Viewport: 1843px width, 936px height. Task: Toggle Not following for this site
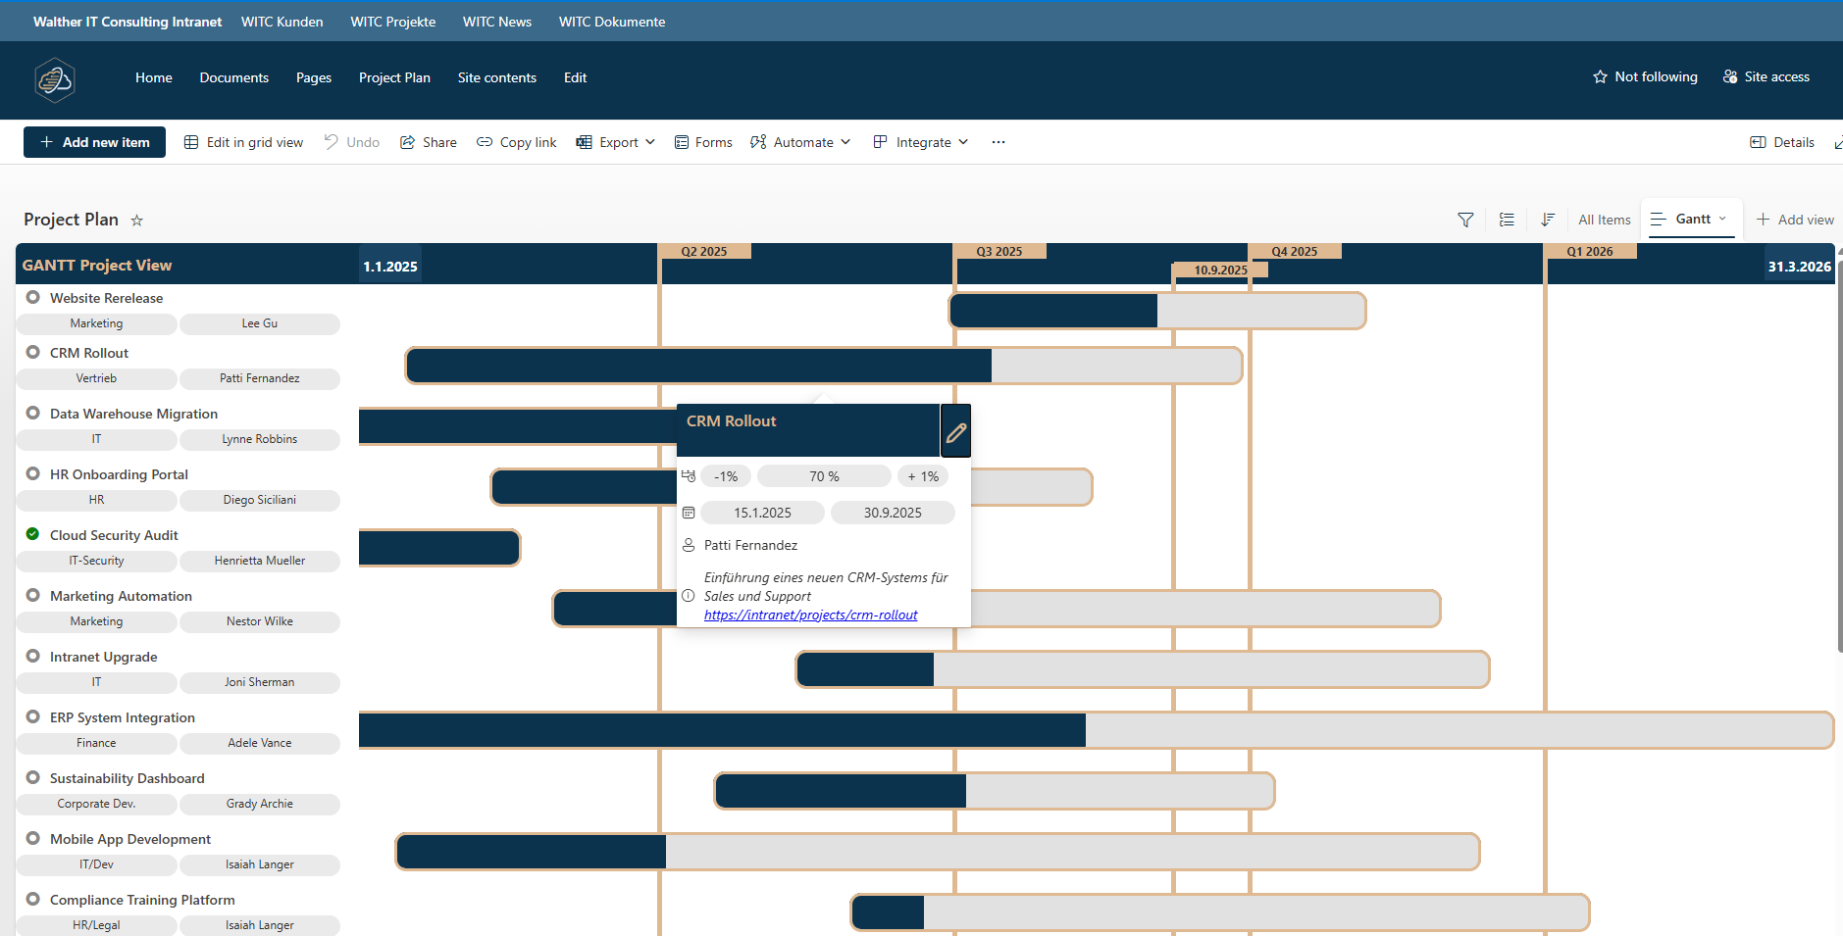[x=1645, y=76]
